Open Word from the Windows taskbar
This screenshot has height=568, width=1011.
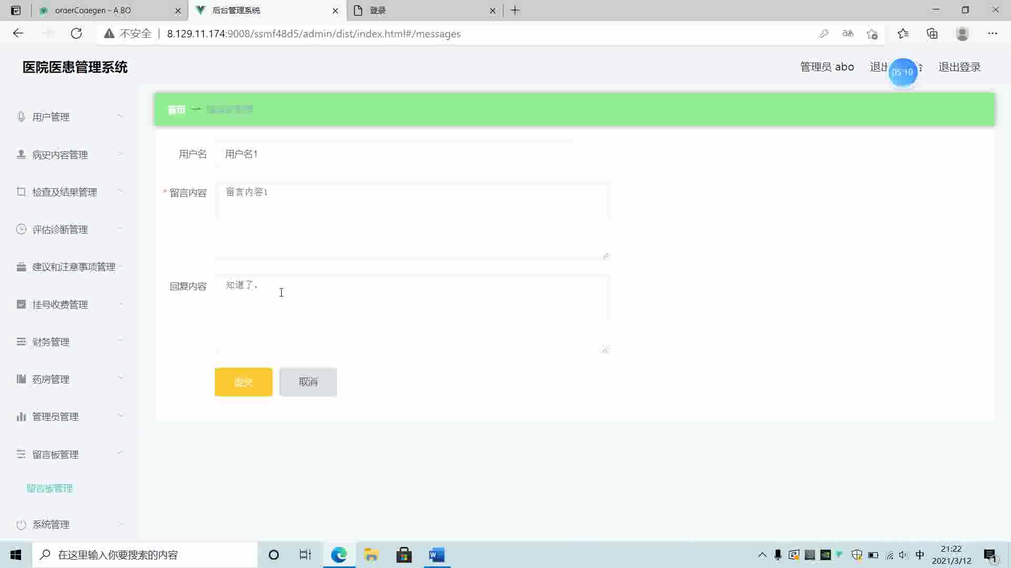pyautogui.click(x=437, y=555)
